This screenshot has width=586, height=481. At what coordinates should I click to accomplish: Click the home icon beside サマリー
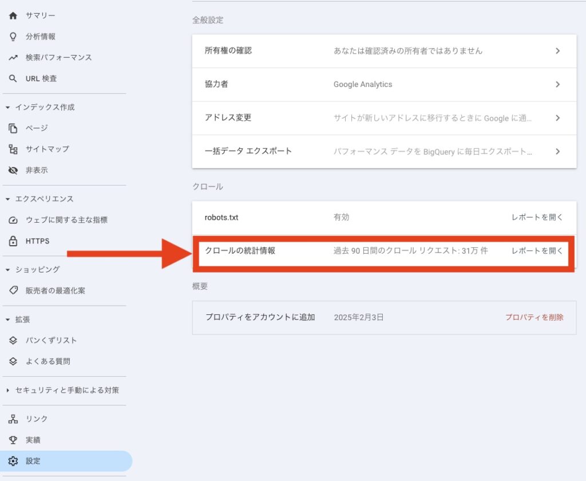(13, 15)
